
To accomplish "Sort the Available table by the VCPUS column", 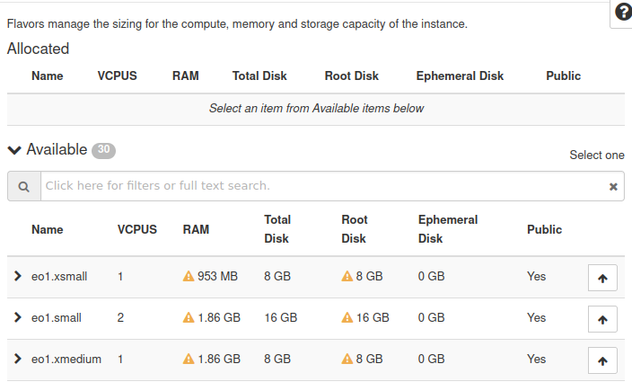I will 136,230.
